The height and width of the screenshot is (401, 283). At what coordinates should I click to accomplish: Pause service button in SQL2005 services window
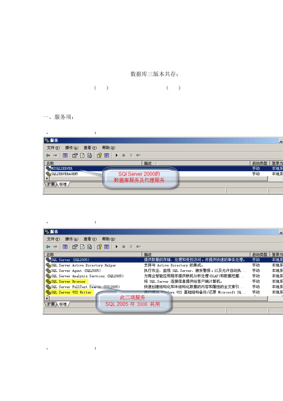click(x=131, y=247)
